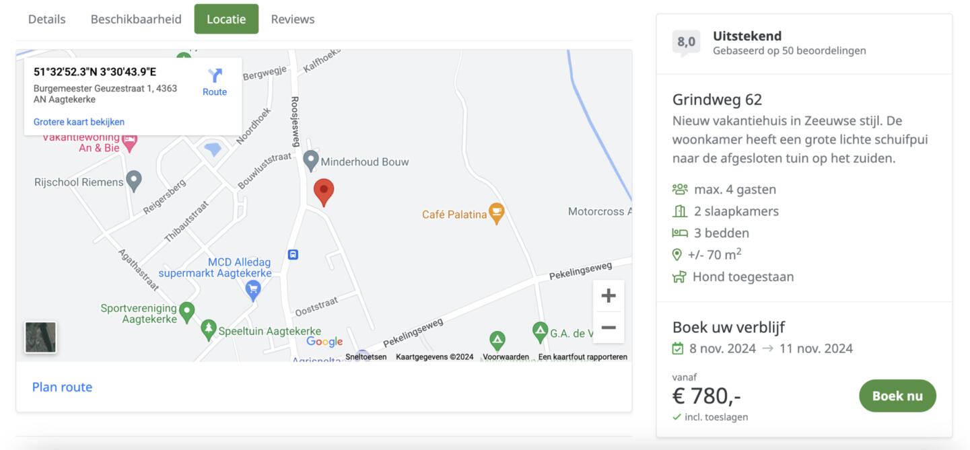The width and height of the screenshot is (970, 450).
Task: Zoom in on the map
Action: click(609, 296)
